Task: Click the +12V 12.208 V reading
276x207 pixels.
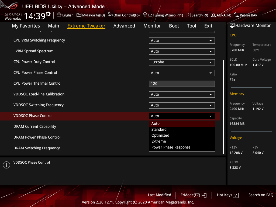Action: (236, 153)
